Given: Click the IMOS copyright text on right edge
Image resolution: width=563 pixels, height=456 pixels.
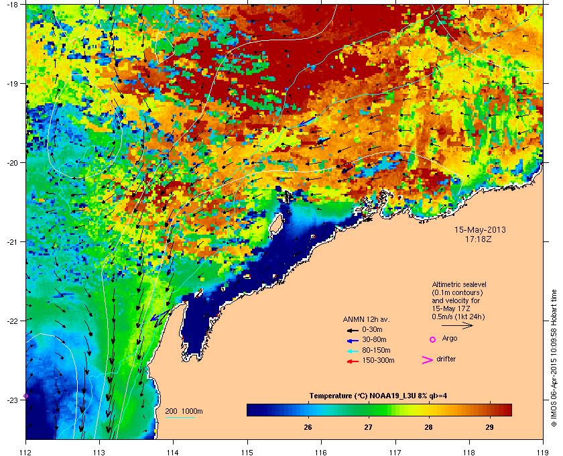Looking at the screenshot, I should coord(553,362).
